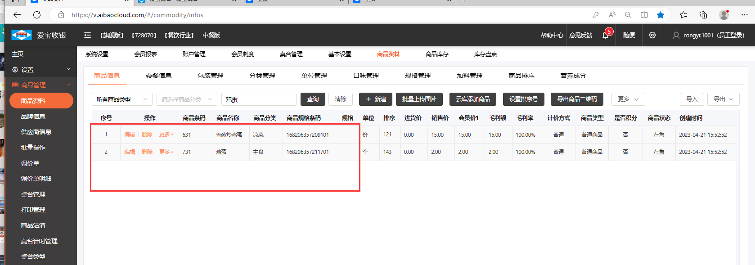This screenshot has height=265, width=755.
Task: Click the 批量上传图片 button
Action: (x=419, y=99)
